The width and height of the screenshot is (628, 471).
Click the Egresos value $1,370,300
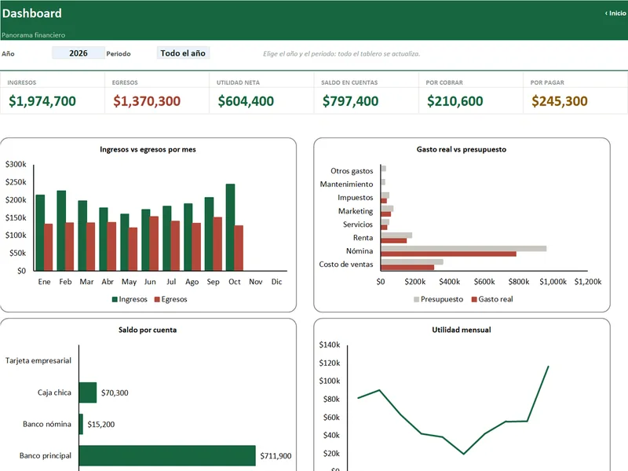147,101
